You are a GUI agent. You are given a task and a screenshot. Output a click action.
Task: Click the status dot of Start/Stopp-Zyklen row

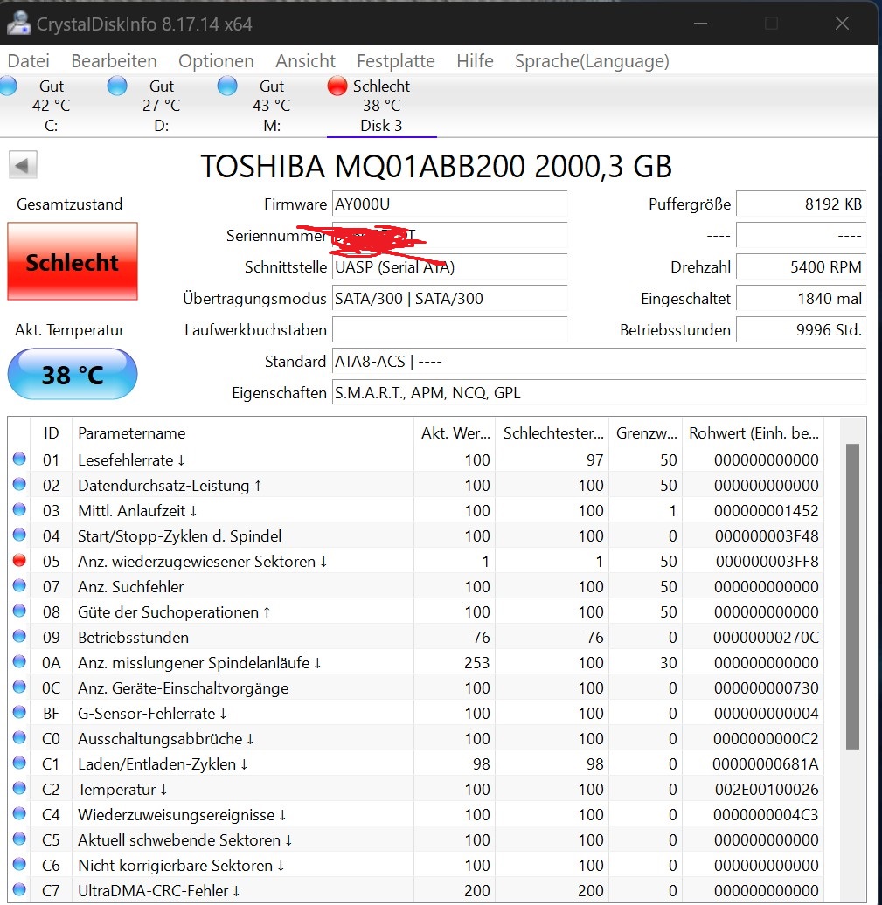[x=19, y=535]
